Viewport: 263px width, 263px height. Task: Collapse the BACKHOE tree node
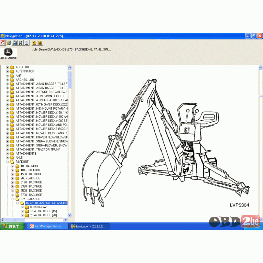[7, 162]
